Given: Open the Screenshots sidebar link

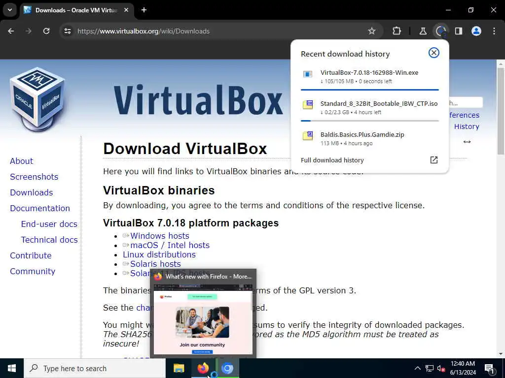Looking at the screenshot, I should point(34,177).
